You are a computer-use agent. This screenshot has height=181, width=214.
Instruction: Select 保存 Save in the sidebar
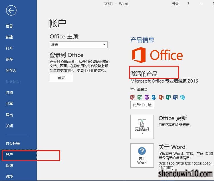point(9,59)
